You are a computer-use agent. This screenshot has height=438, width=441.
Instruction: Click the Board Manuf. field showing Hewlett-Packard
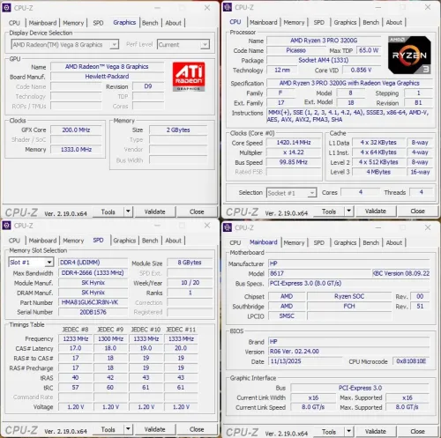point(107,77)
